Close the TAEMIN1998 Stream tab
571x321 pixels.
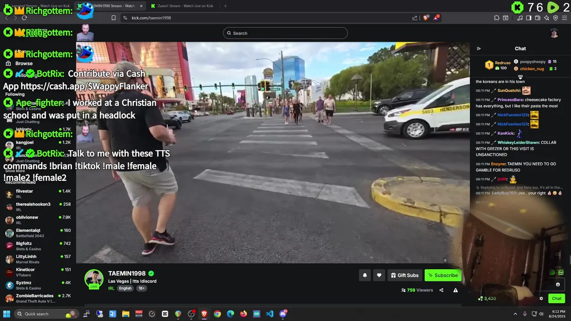click(x=141, y=6)
